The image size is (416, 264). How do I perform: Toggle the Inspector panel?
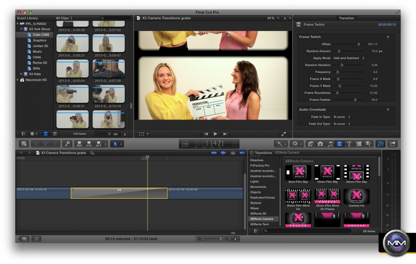[381, 144]
